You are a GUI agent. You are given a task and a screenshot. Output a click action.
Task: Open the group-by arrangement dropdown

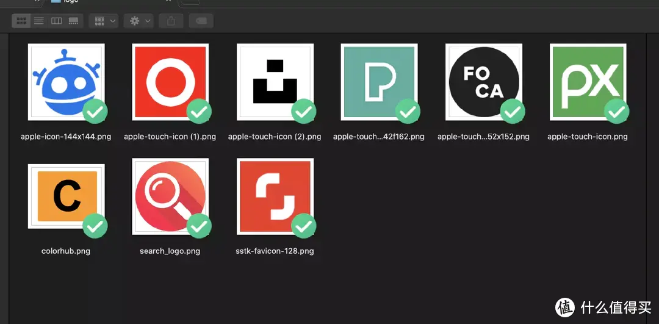click(x=104, y=21)
